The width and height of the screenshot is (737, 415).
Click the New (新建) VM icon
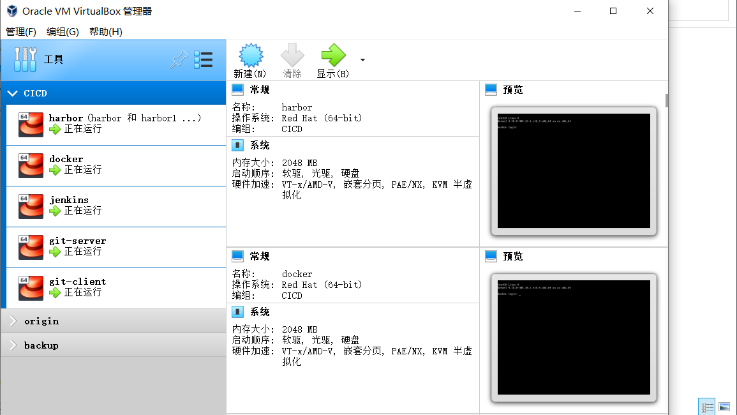click(x=251, y=55)
